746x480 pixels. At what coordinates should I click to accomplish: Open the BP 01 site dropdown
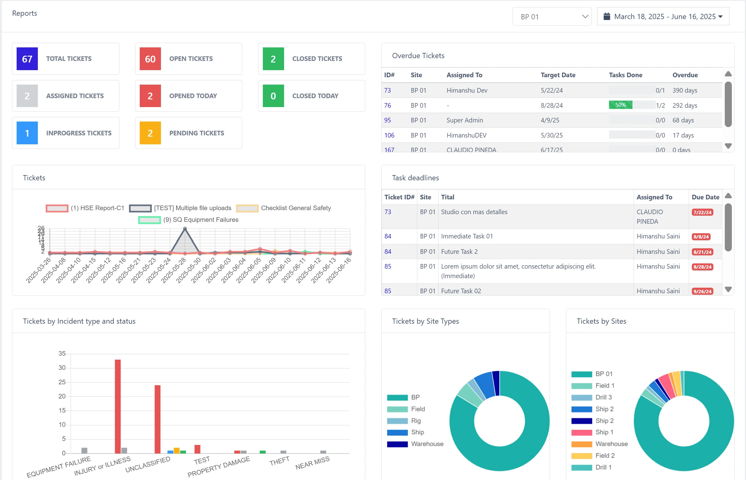click(552, 17)
